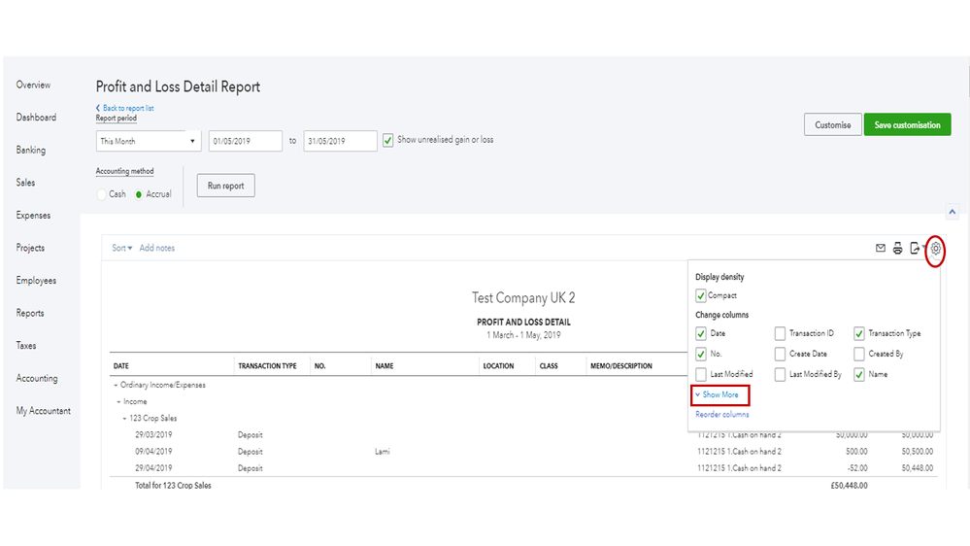Click Back to report list link
Screen dimensions: 970x546
127,108
